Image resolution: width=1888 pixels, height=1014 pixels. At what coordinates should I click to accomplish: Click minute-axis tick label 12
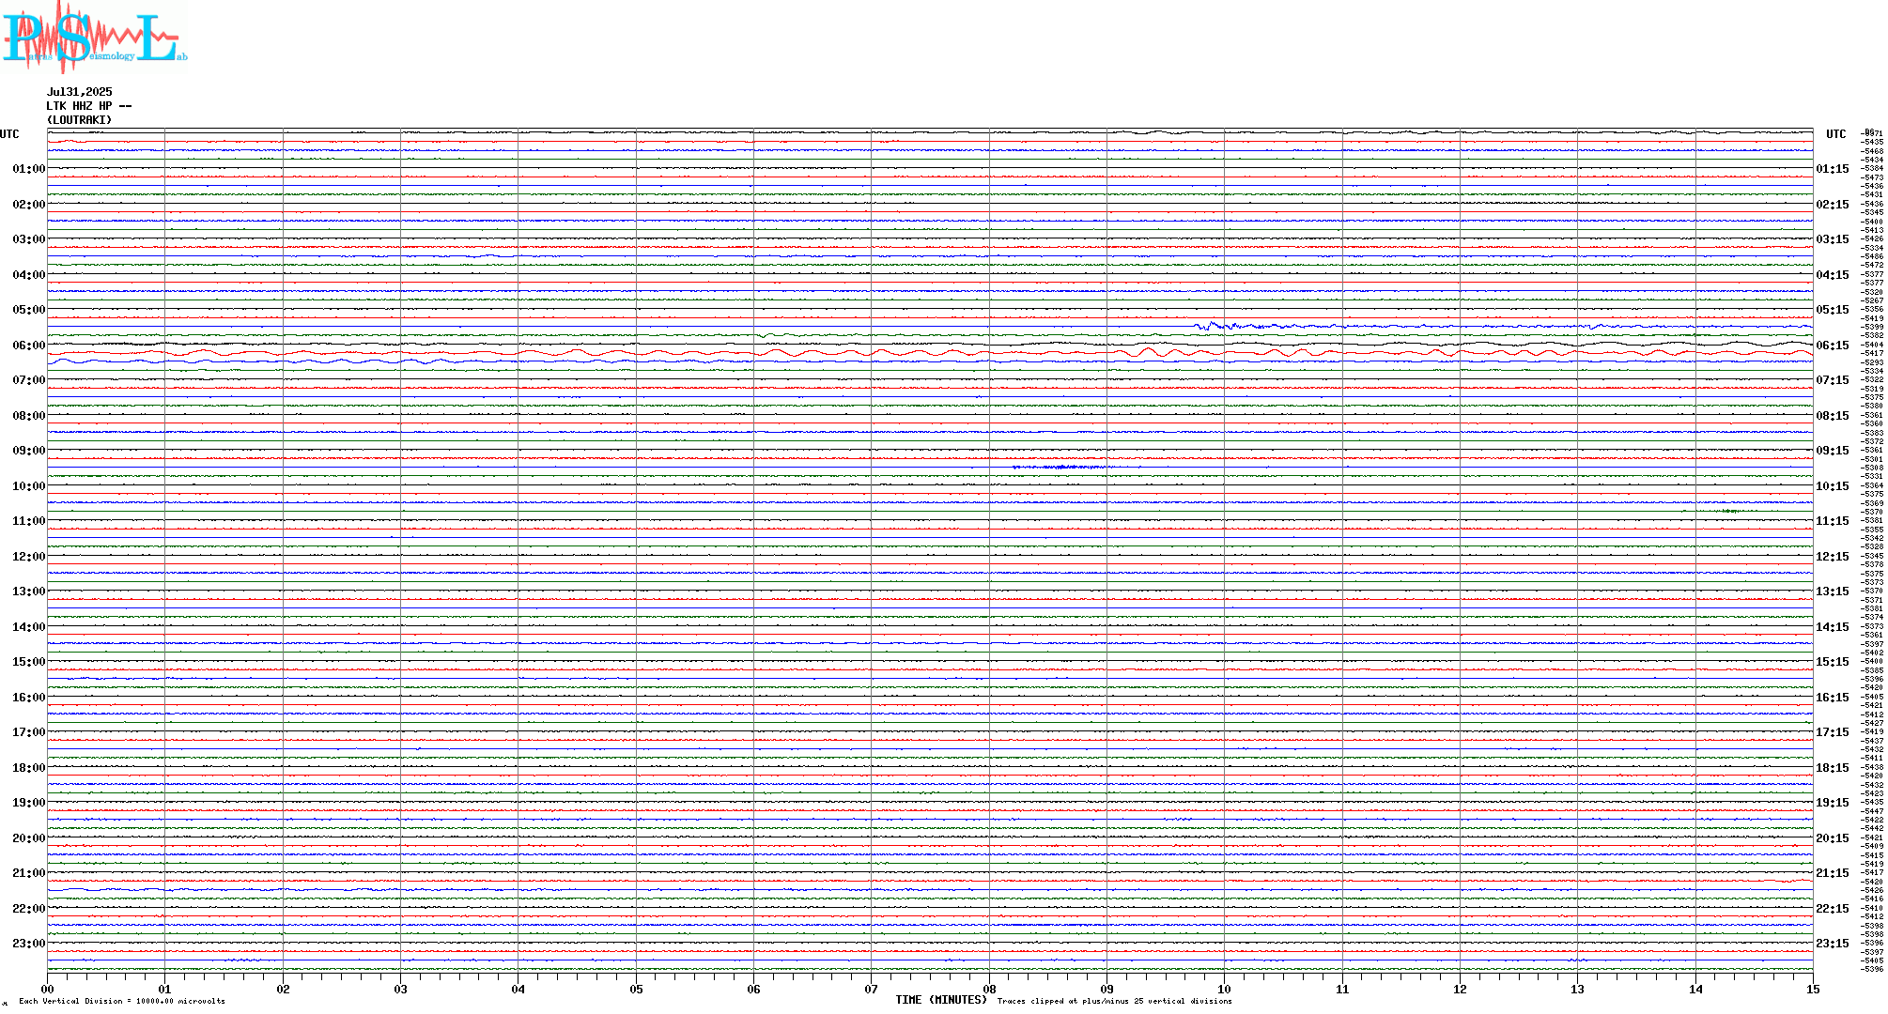click(1460, 989)
